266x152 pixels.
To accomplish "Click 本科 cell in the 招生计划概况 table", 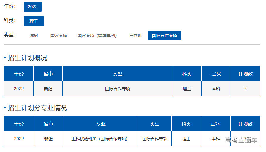I will click(216, 89).
